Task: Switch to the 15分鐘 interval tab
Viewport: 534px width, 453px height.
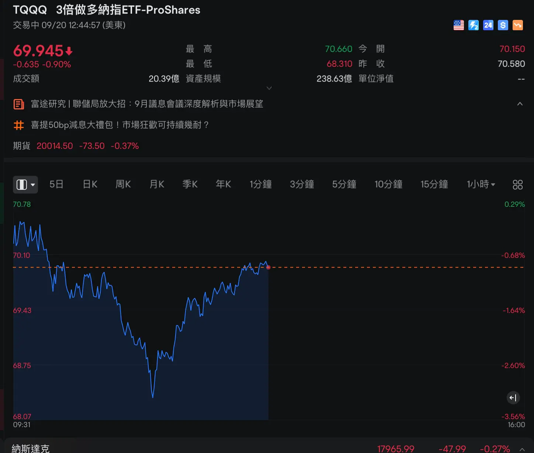Action: click(x=434, y=184)
